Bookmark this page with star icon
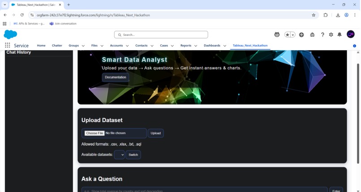 point(314,15)
